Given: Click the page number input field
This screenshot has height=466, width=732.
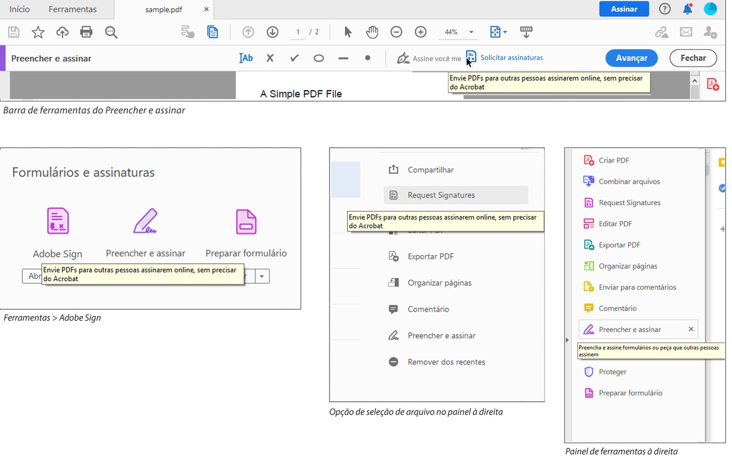Looking at the screenshot, I should click(x=298, y=32).
